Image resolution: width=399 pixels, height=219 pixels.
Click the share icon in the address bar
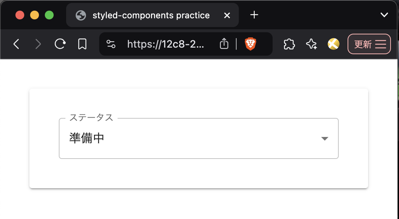224,44
